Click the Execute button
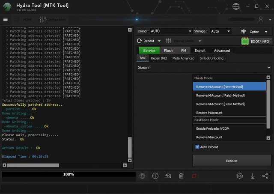 point(232,161)
